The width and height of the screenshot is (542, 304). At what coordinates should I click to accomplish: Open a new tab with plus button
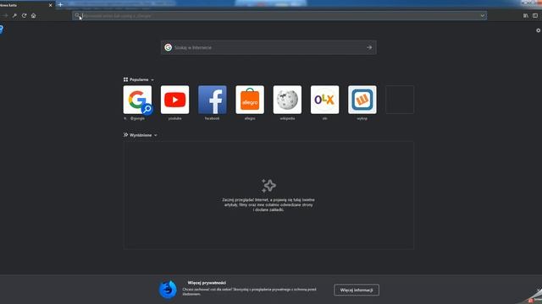pos(60,5)
